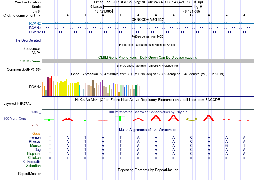254x180 pixels.
Task: Click 'RefSeq genes from NCBI' title
Action: [x=148, y=36]
